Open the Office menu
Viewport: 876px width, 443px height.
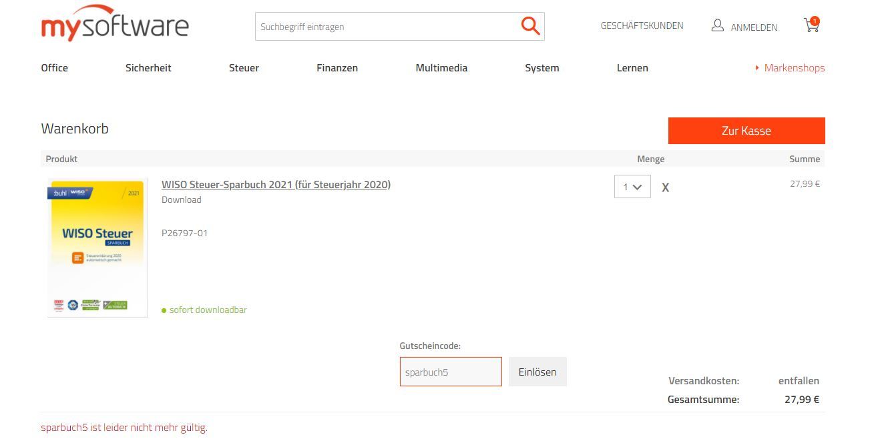pos(55,68)
